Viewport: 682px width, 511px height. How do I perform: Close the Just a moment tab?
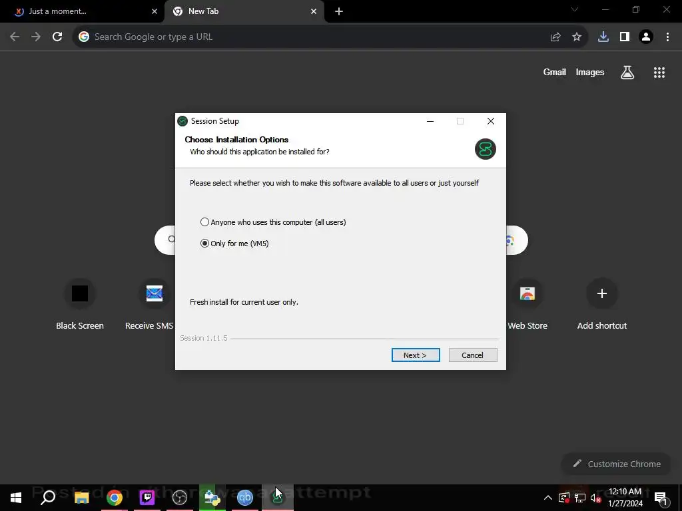point(155,11)
